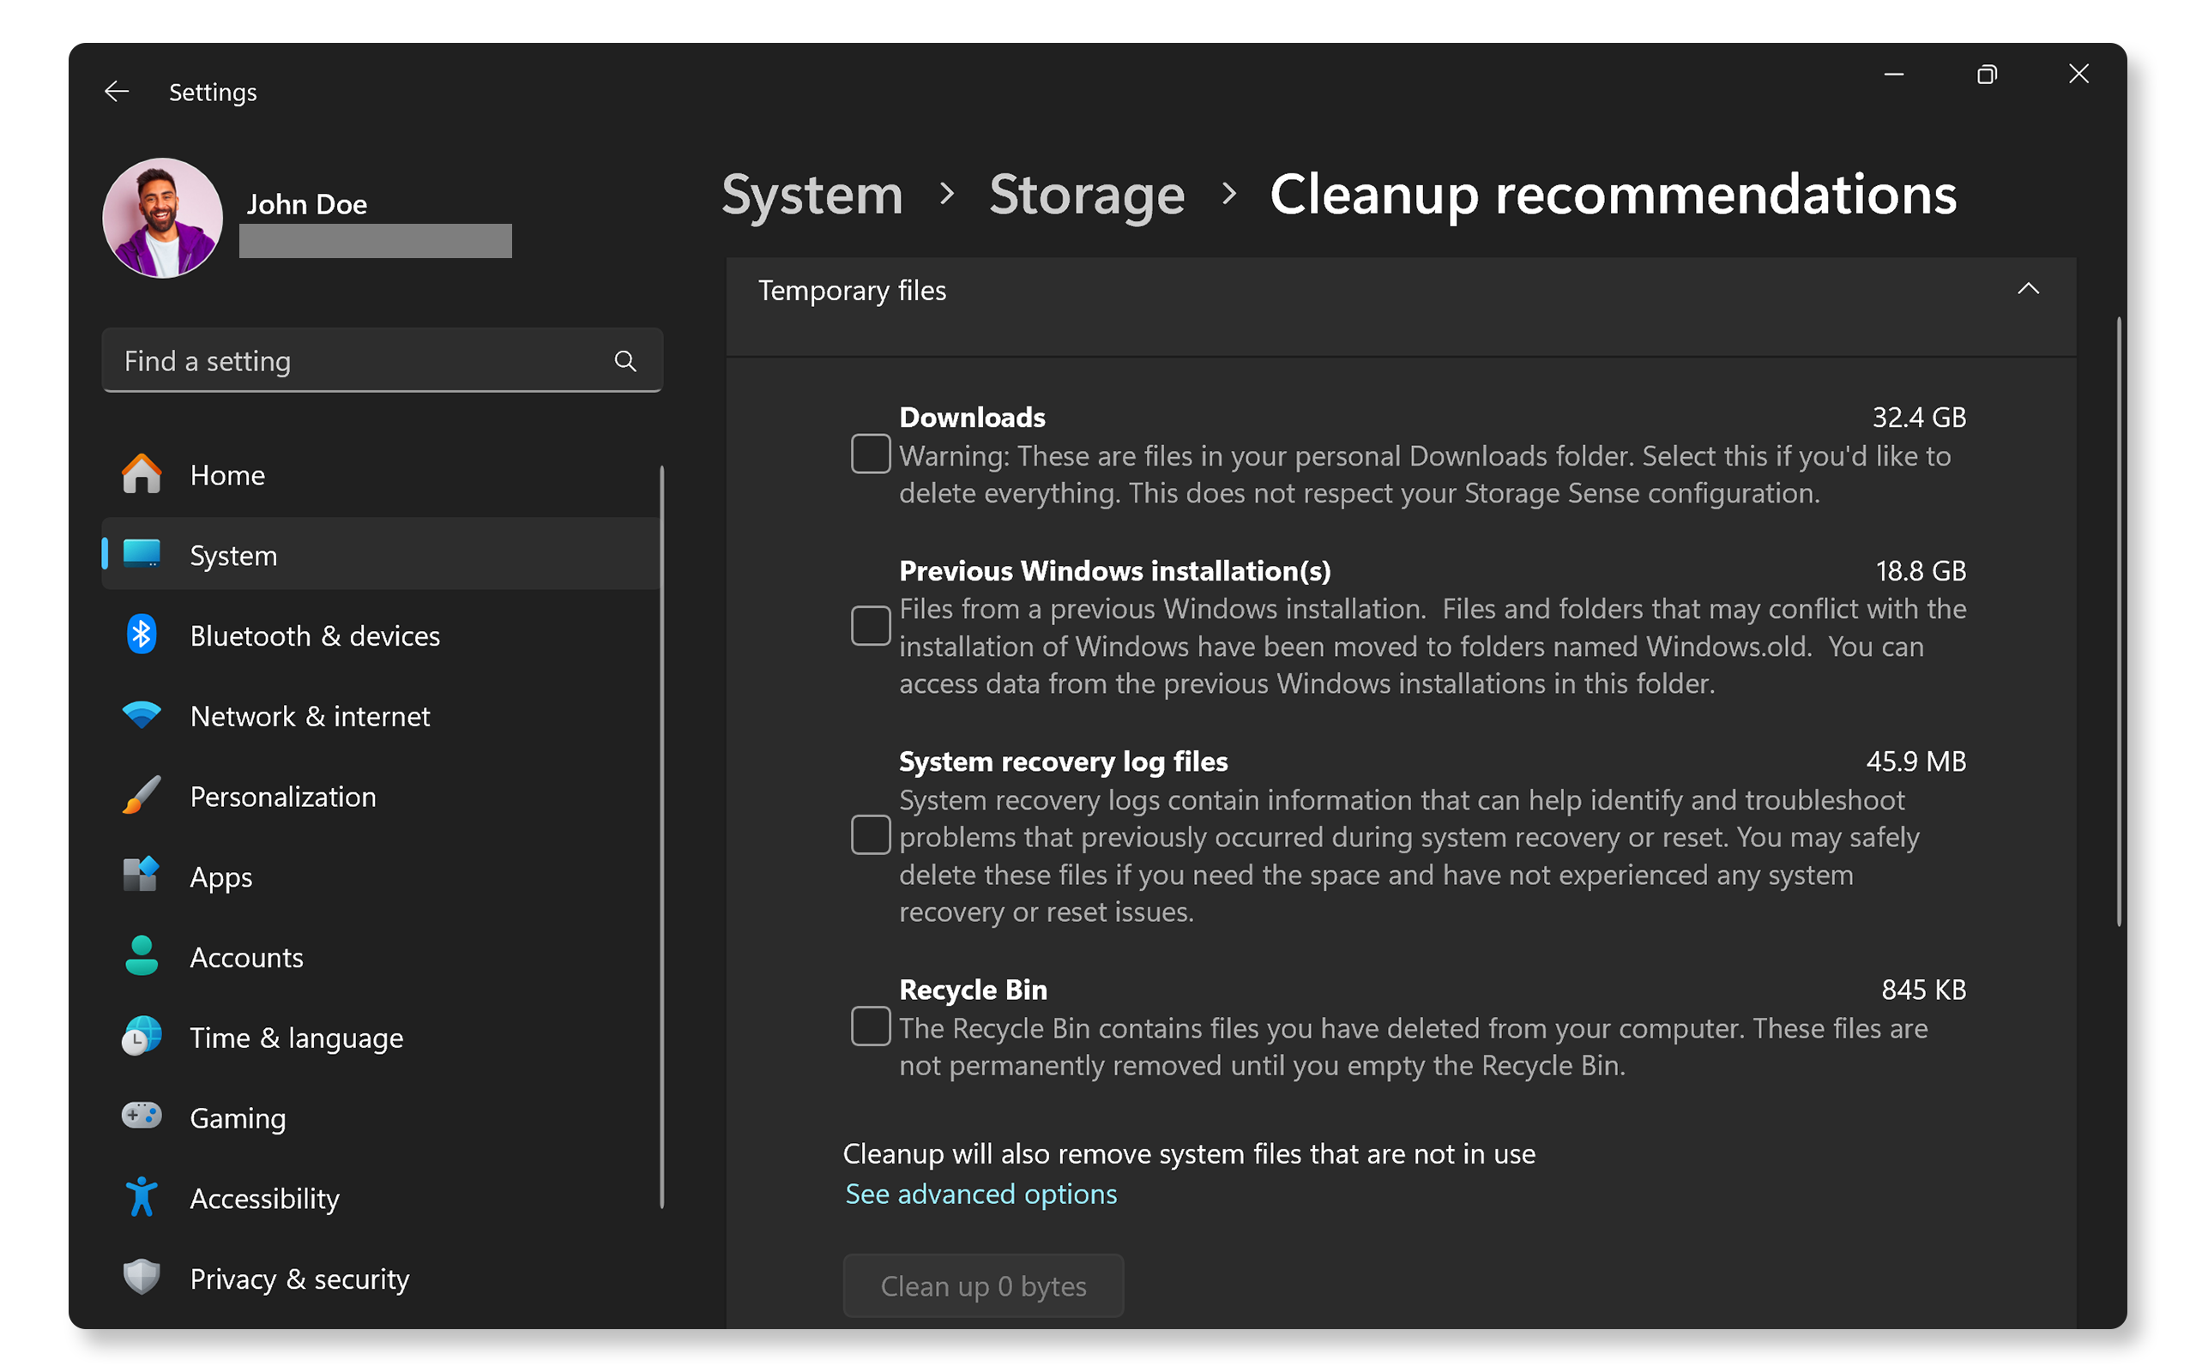Open Accounts settings
Screen dimensions: 2196x1372
[x=381, y=956]
